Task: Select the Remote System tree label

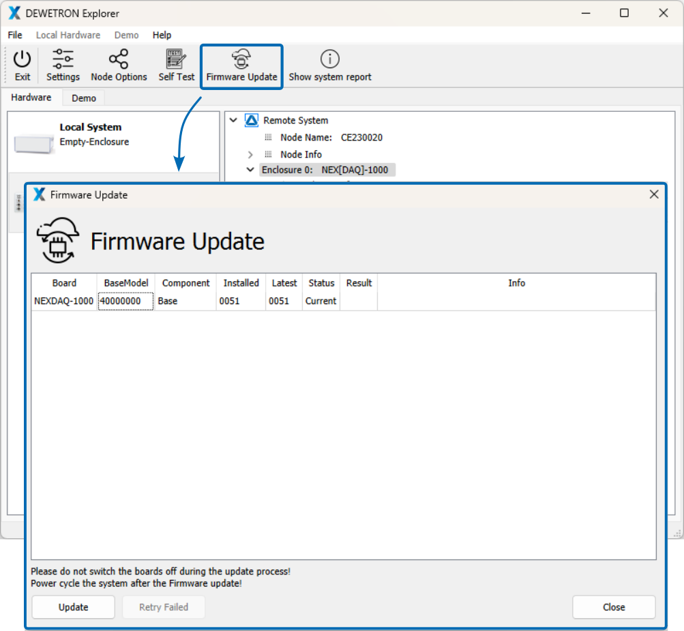Action: tap(296, 120)
